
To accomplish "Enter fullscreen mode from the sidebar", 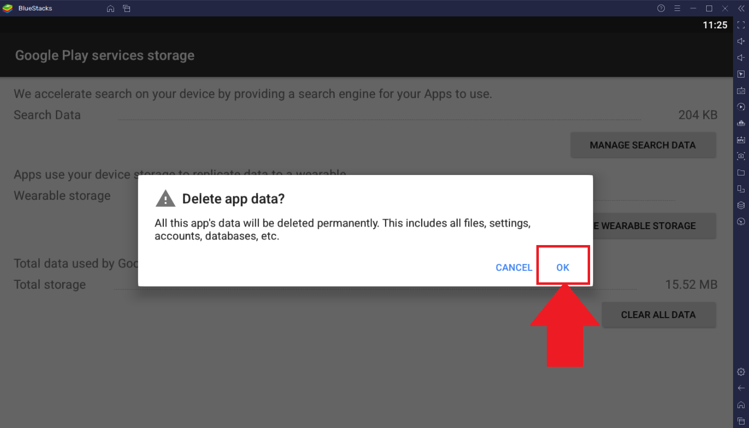I will pyautogui.click(x=741, y=25).
